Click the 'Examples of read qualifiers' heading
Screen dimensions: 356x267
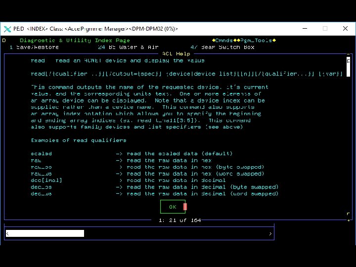pyautogui.click(x=79, y=140)
